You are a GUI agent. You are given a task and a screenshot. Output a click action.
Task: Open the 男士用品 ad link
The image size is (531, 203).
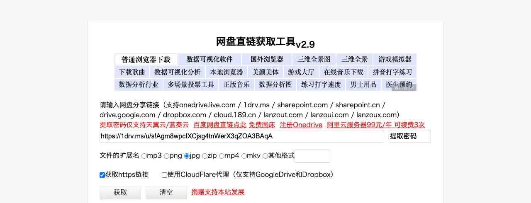tap(363, 85)
